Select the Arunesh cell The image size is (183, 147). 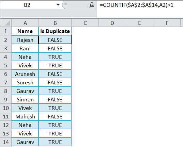25,74
